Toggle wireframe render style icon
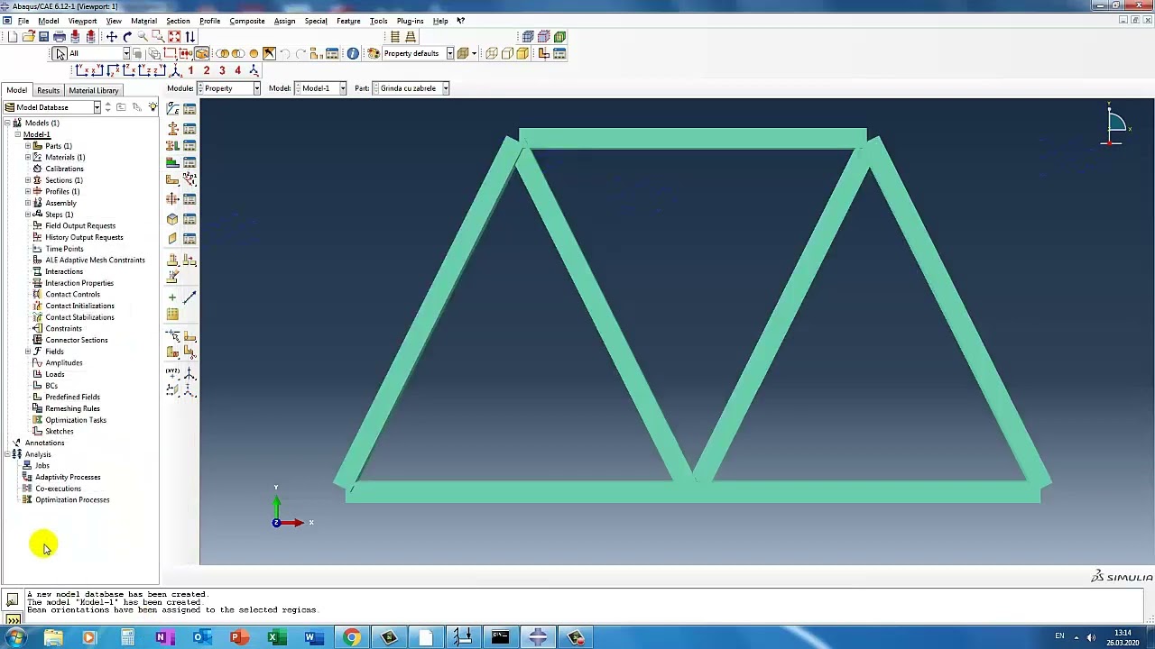The height and width of the screenshot is (649, 1155). [x=492, y=53]
